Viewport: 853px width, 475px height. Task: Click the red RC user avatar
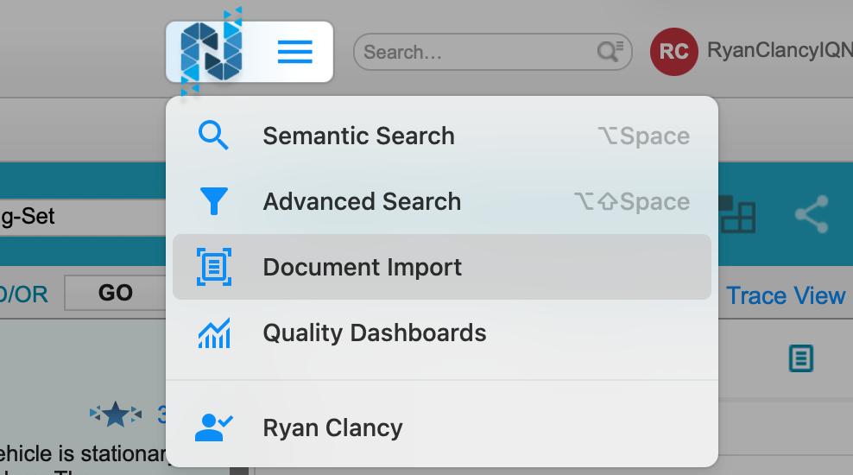[x=673, y=52]
